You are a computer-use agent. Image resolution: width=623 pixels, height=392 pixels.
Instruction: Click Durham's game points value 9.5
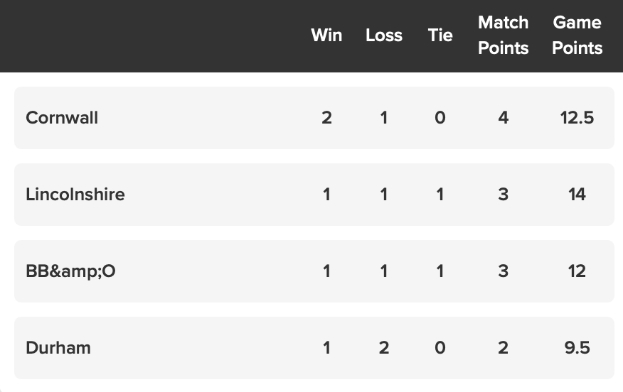(577, 348)
